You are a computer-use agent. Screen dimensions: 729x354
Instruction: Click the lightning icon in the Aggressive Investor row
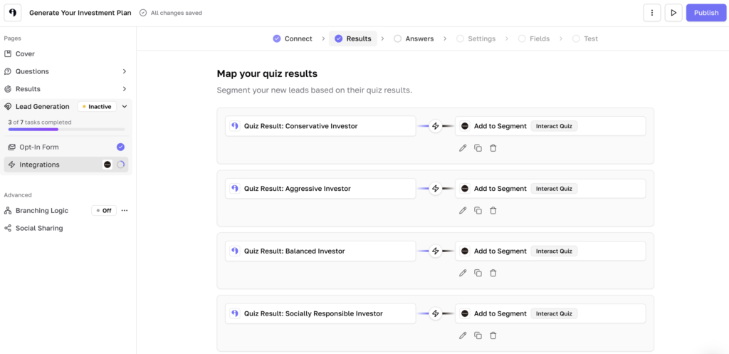pyautogui.click(x=435, y=189)
